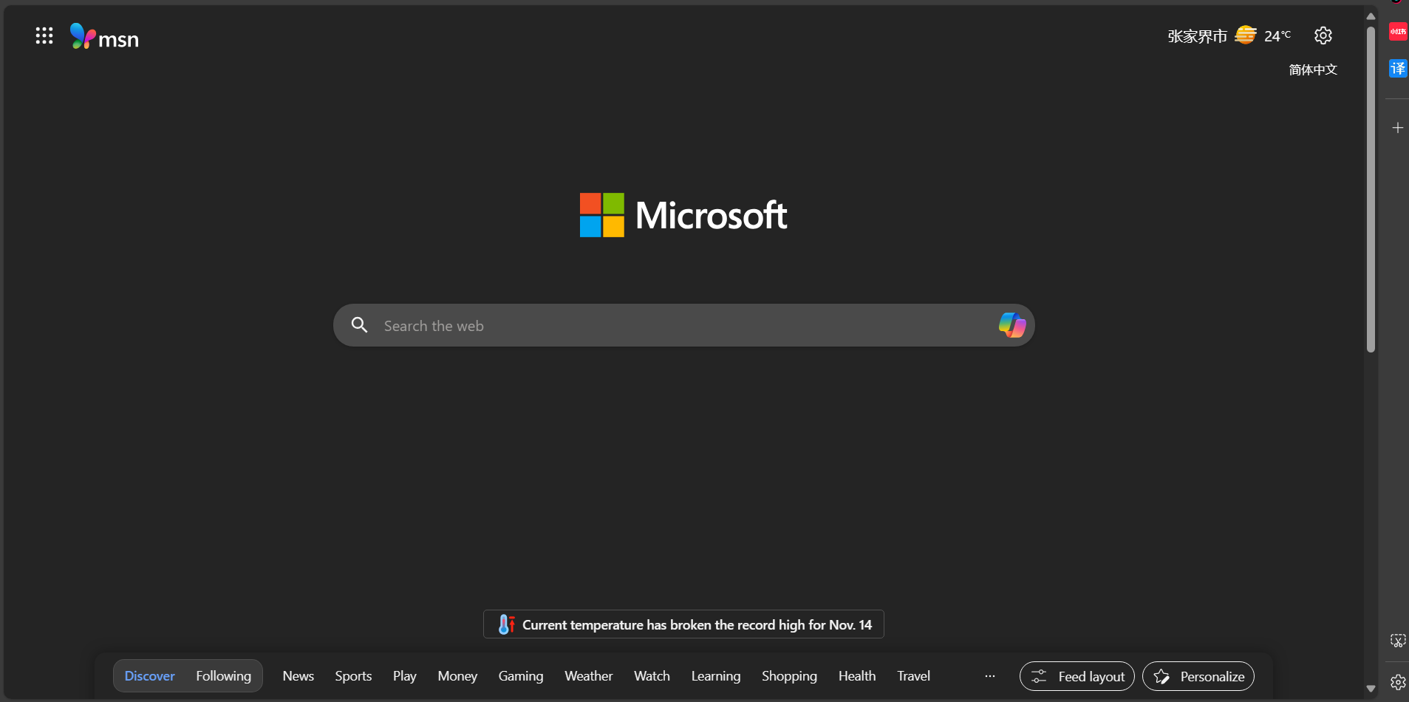This screenshot has width=1409, height=702.
Task: Click the screenshot capture sidebar icon
Action: click(x=1398, y=641)
